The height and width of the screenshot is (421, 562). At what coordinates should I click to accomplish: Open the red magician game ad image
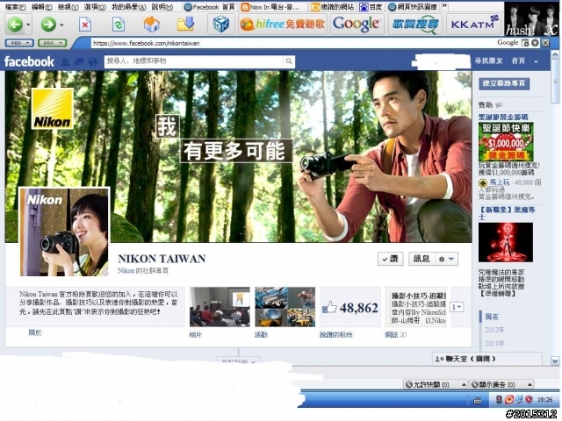click(x=506, y=242)
